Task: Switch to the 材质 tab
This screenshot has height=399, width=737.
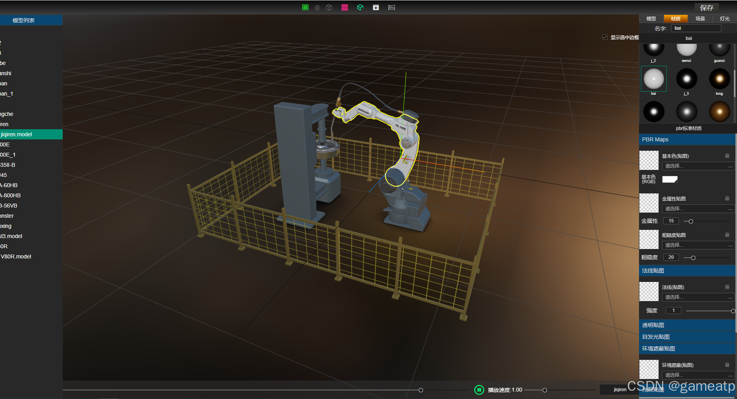Action: tap(675, 18)
